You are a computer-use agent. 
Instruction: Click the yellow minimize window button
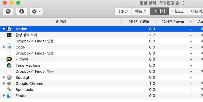click(x=11, y=3)
